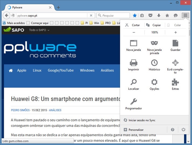Open Opções gear icon
192x145 pixels.
154,82
